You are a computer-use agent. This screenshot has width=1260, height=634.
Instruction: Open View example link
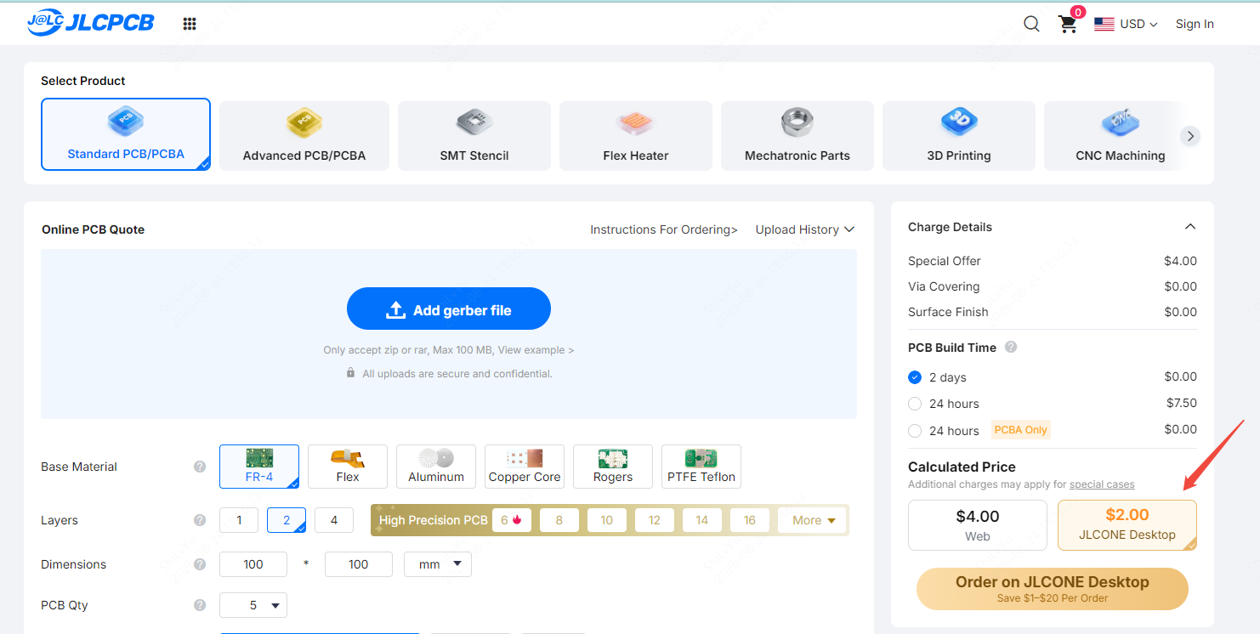pos(536,350)
